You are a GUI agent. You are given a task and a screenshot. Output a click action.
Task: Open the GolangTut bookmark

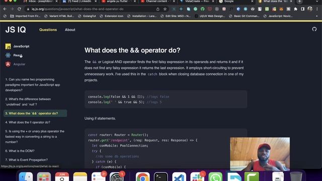(x=87, y=16)
